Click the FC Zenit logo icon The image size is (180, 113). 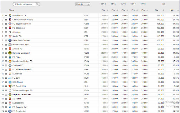coord(10,78)
